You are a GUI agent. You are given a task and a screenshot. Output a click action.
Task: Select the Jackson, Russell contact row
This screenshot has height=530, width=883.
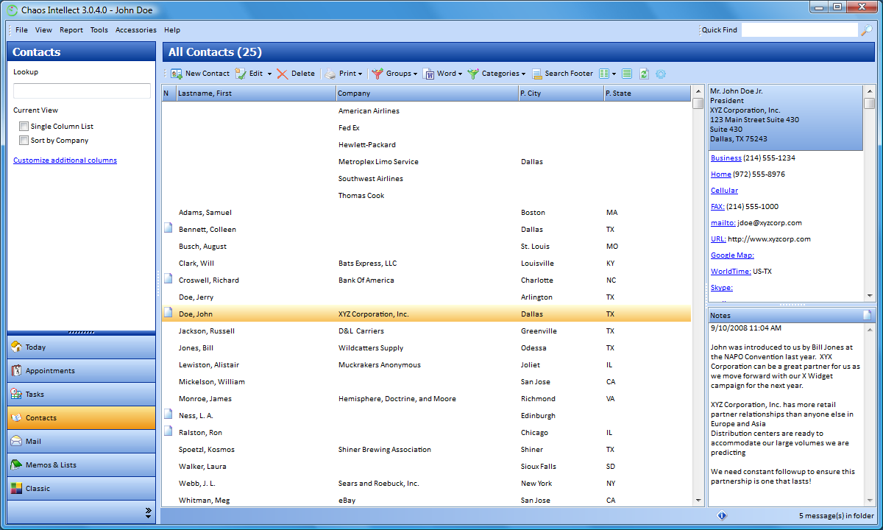(427, 331)
